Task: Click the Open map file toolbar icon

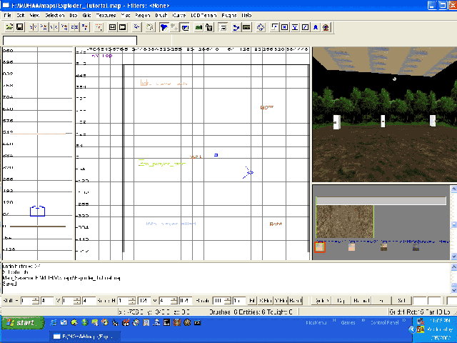Action: 8,27
